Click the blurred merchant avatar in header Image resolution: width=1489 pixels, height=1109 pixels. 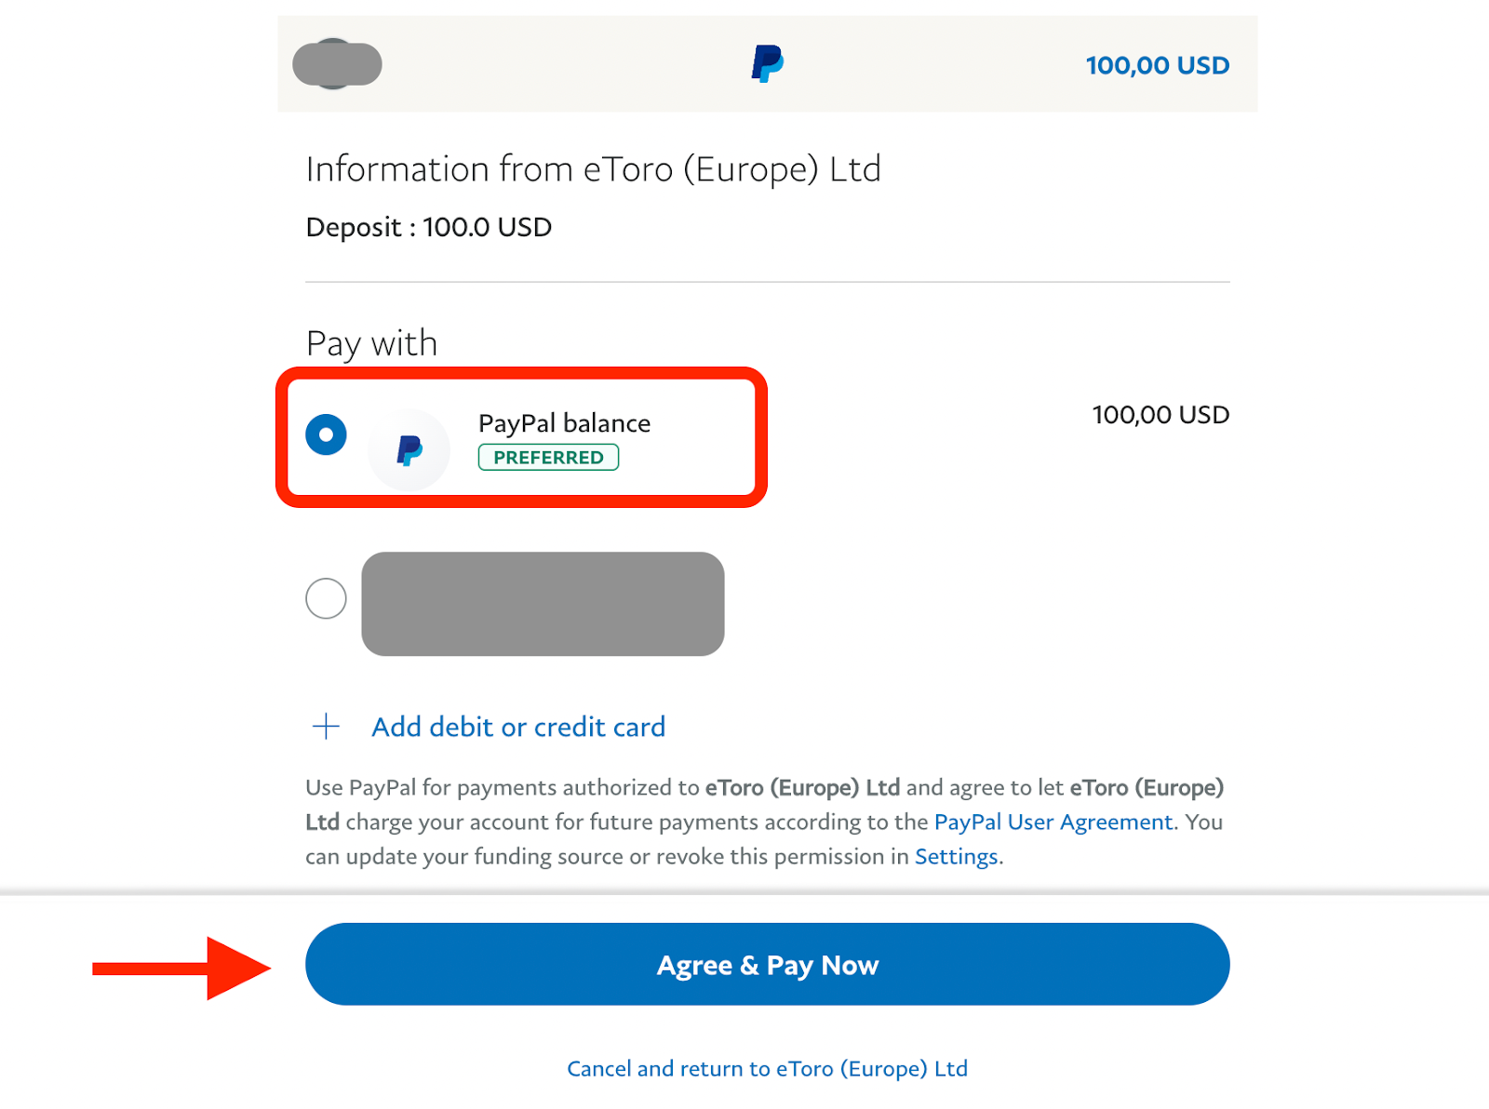(337, 64)
